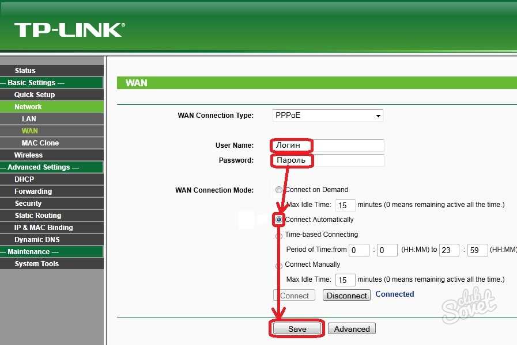Open the Static Routing menu
Viewport: 517px width, 345px height.
[x=52, y=216]
